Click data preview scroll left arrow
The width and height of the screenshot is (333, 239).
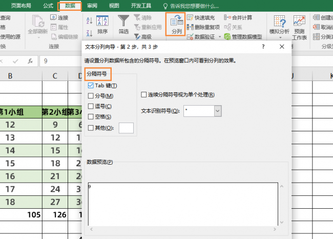point(92,229)
